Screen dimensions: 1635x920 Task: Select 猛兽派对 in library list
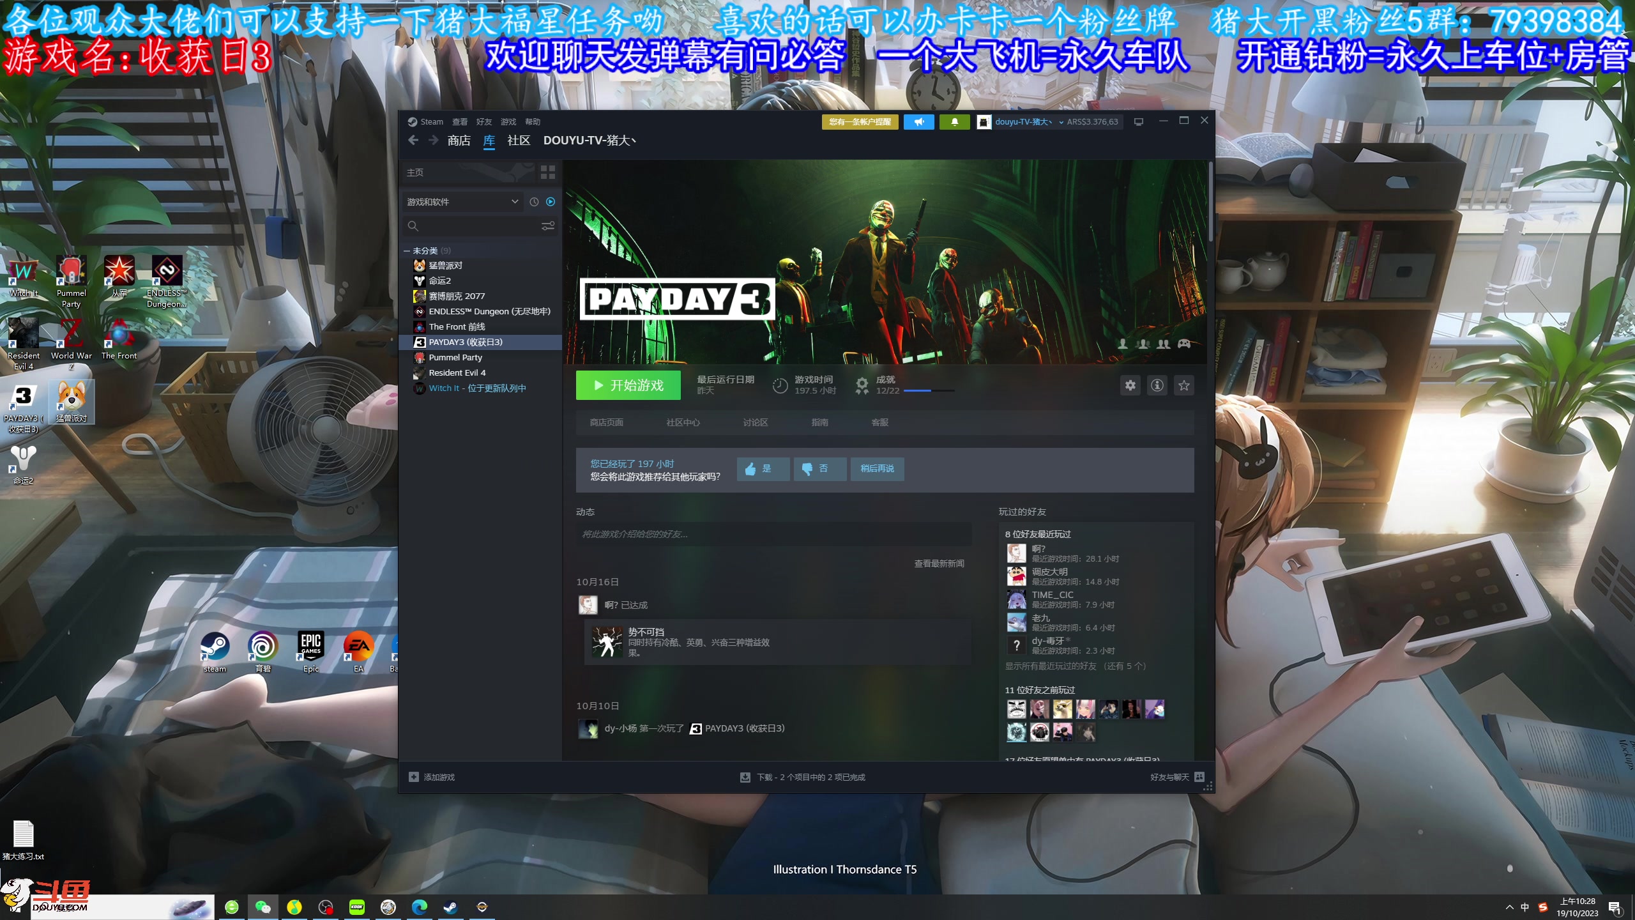(x=480, y=266)
